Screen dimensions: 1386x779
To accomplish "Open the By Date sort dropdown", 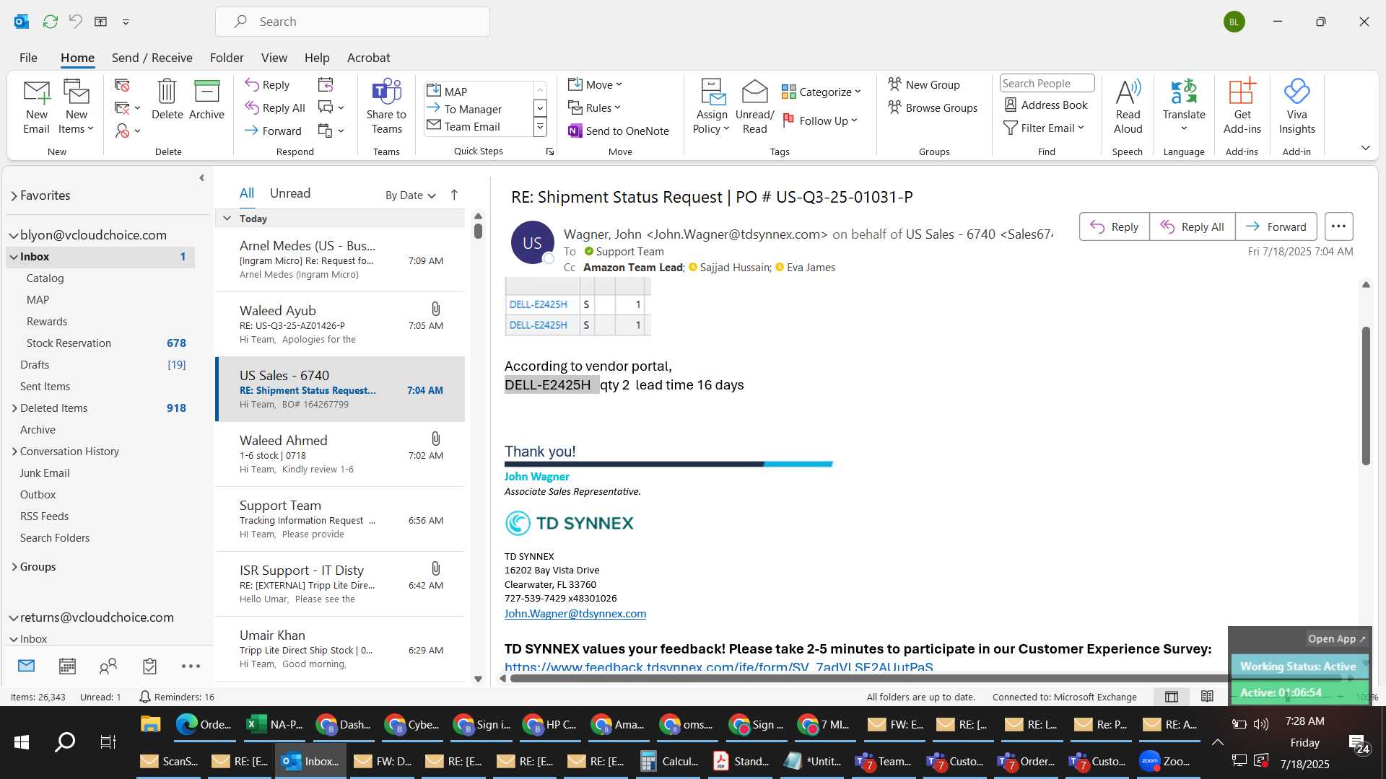I will tap(411, 195).
